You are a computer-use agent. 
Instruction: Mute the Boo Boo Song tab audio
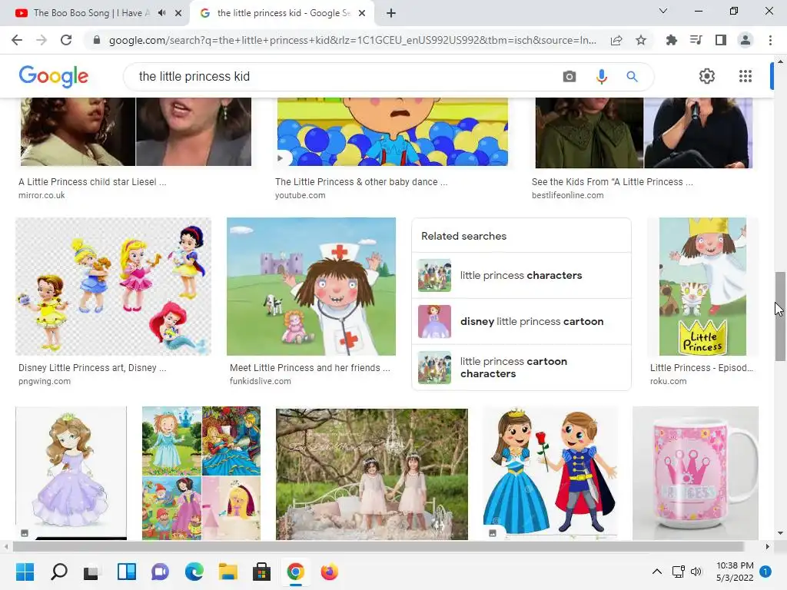pos(161,13)
